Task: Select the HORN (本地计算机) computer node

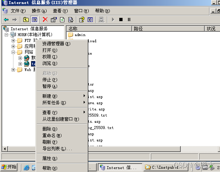Action: coord(35,35)
